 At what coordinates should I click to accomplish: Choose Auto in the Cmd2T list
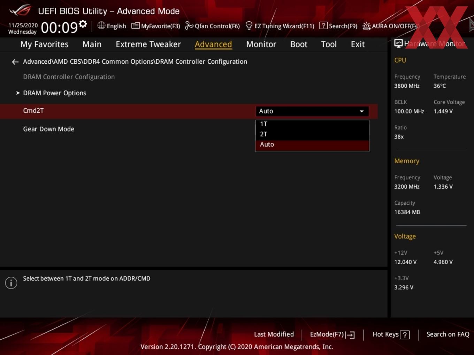(312, 145)
